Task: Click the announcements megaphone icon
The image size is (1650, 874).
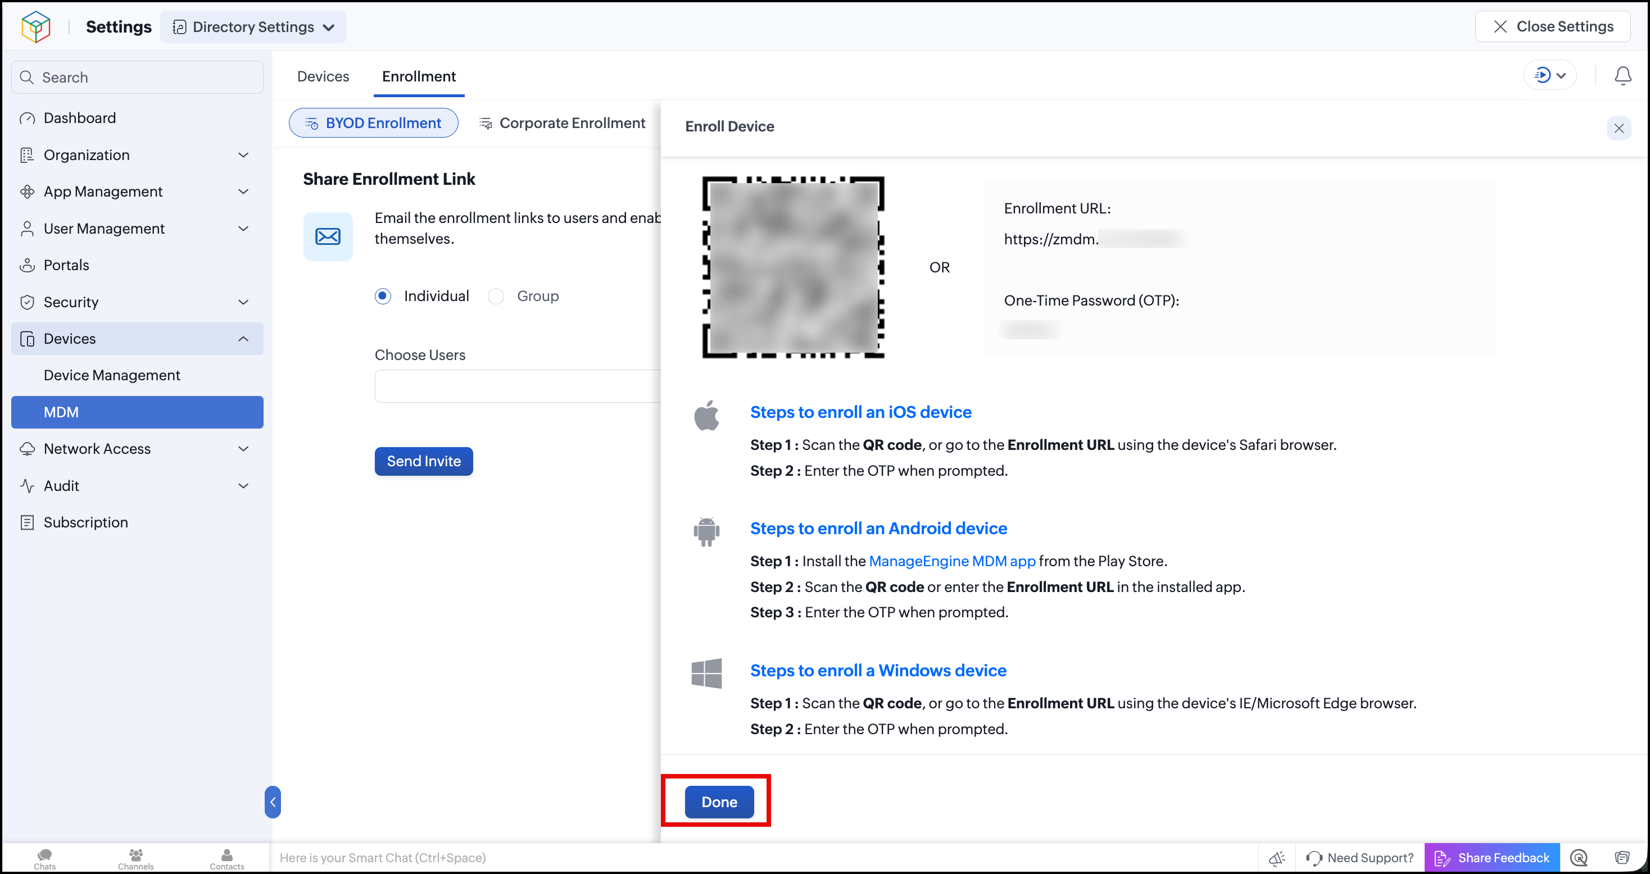Action: click(1277, 858)
